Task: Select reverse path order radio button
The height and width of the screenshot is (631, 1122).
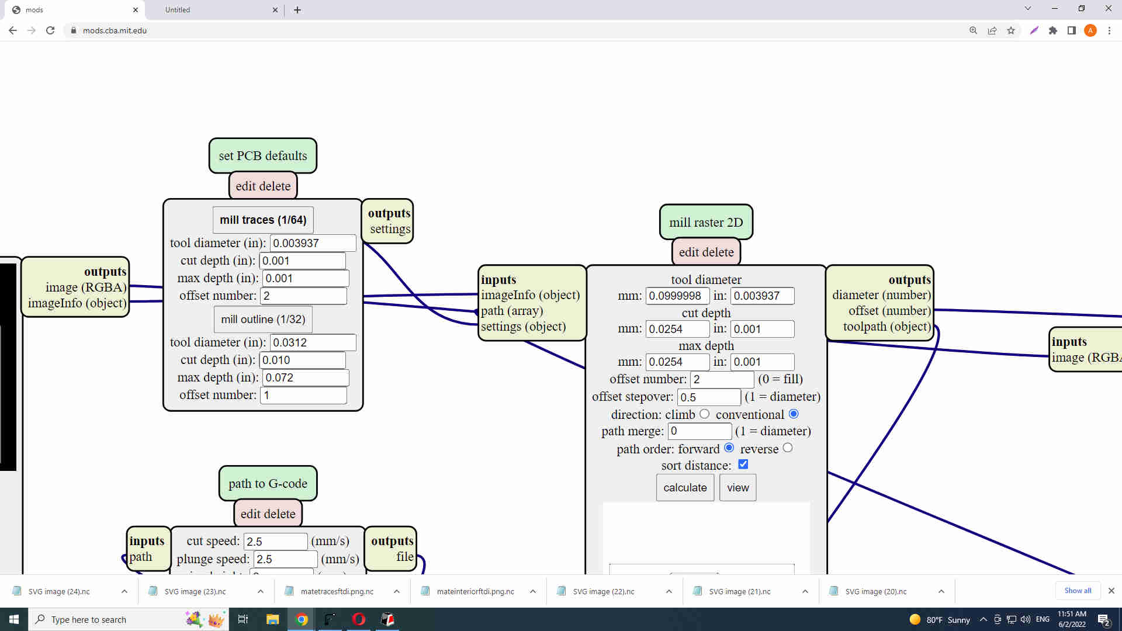Action: click(x=788, y=448)
